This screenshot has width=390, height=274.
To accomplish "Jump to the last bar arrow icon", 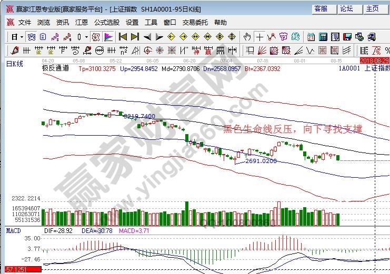I will click(x=135, y=37).
